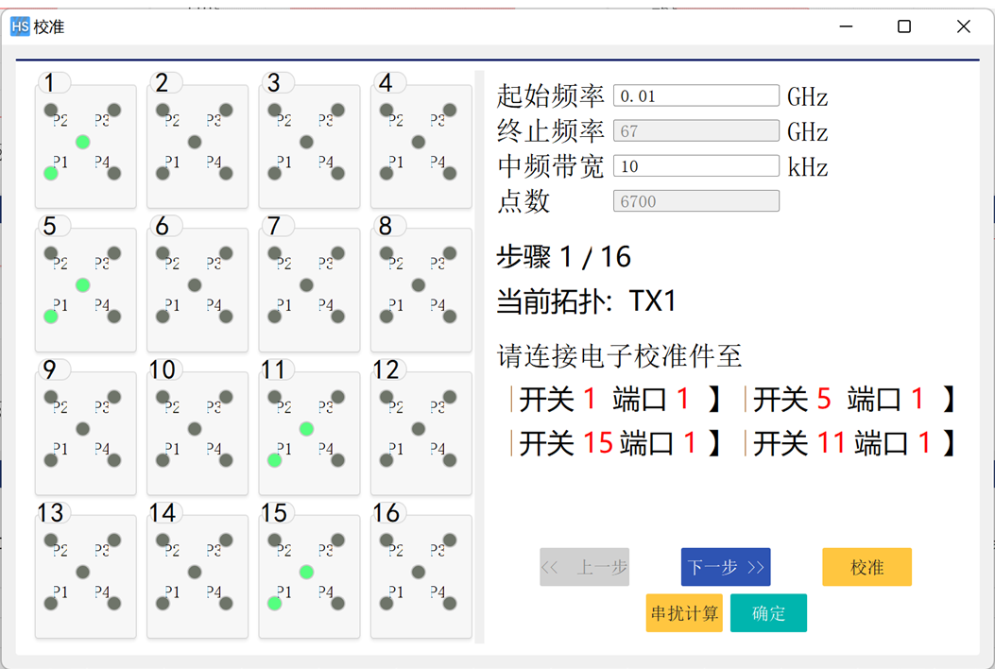Select switch panel number 12

click(420, 433)
